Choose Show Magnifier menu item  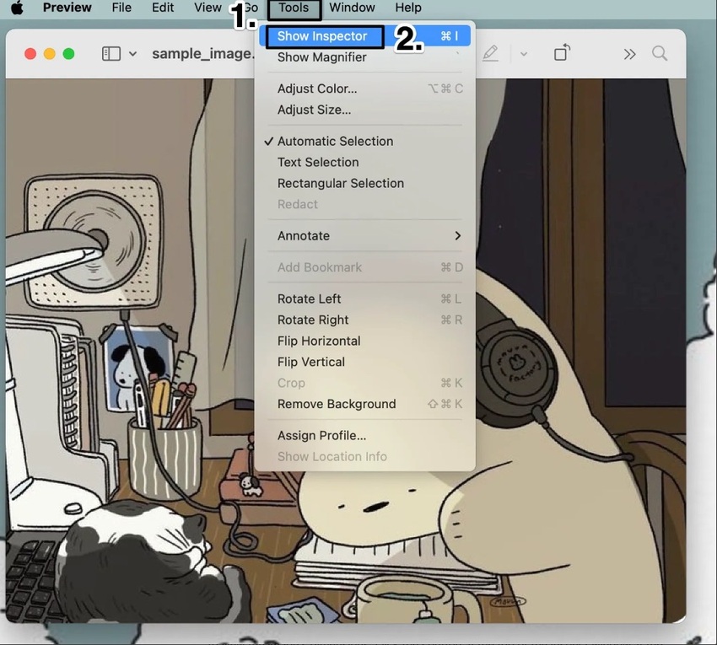[x=365, y=57]
